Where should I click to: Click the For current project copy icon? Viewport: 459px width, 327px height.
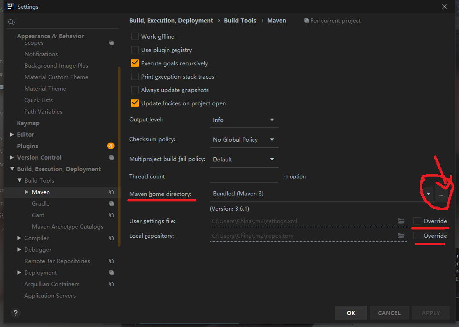(306, 21)
